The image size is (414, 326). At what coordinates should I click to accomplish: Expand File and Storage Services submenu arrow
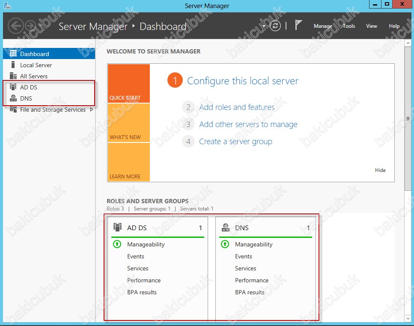(92, 109)
